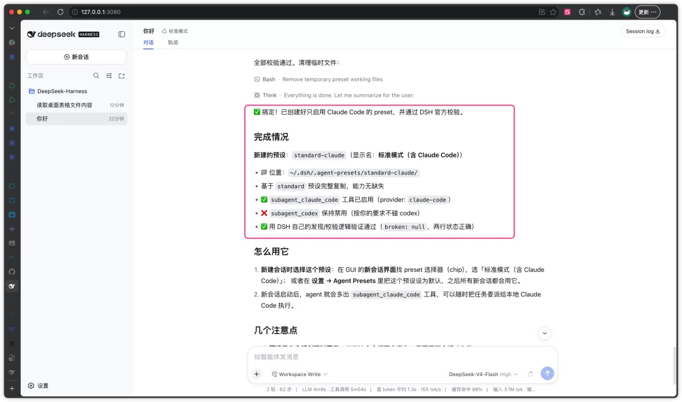Screen dimensions: 682x402
Task: Click the 缓存命中 98% status entry
Action: point(467,389)
